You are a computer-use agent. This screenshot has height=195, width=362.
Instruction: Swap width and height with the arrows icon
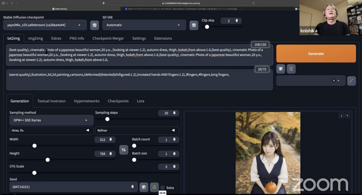point(124,150)
